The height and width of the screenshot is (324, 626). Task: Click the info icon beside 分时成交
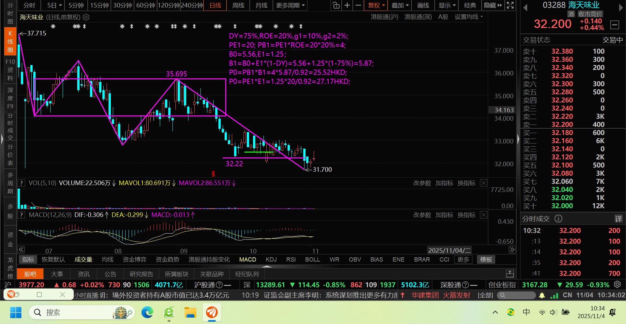tap(559, 219)
